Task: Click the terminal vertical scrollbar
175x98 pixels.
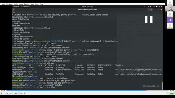Action: (162, 86)
